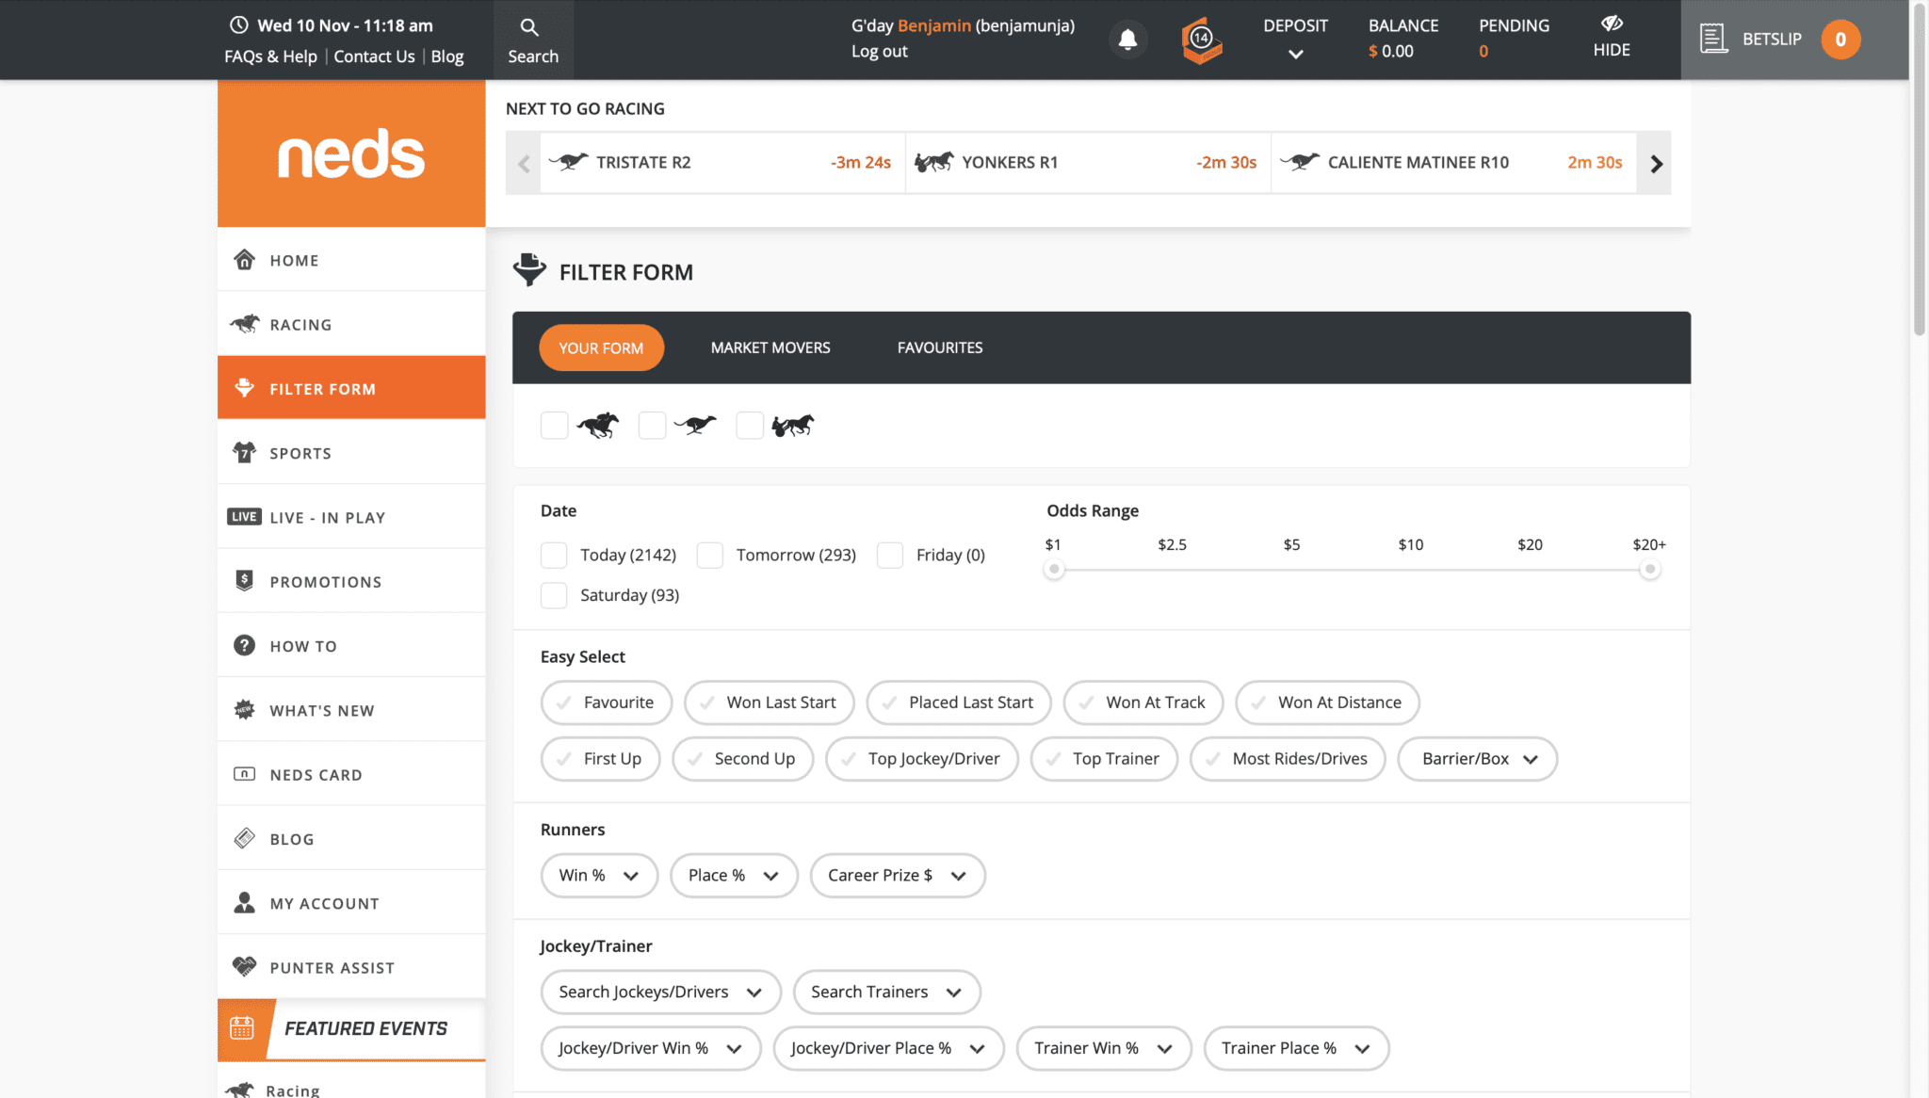Screen dimensions: 1929x1098
Task: Click the Neds Card icon
Action: point(245,774)
